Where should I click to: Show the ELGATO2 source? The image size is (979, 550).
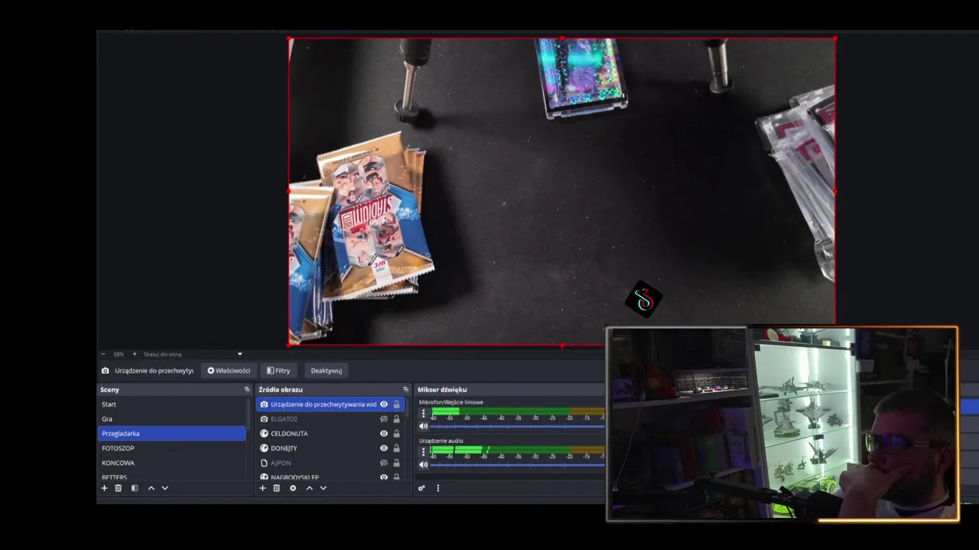pyautogui.click(x=384, y=419)
